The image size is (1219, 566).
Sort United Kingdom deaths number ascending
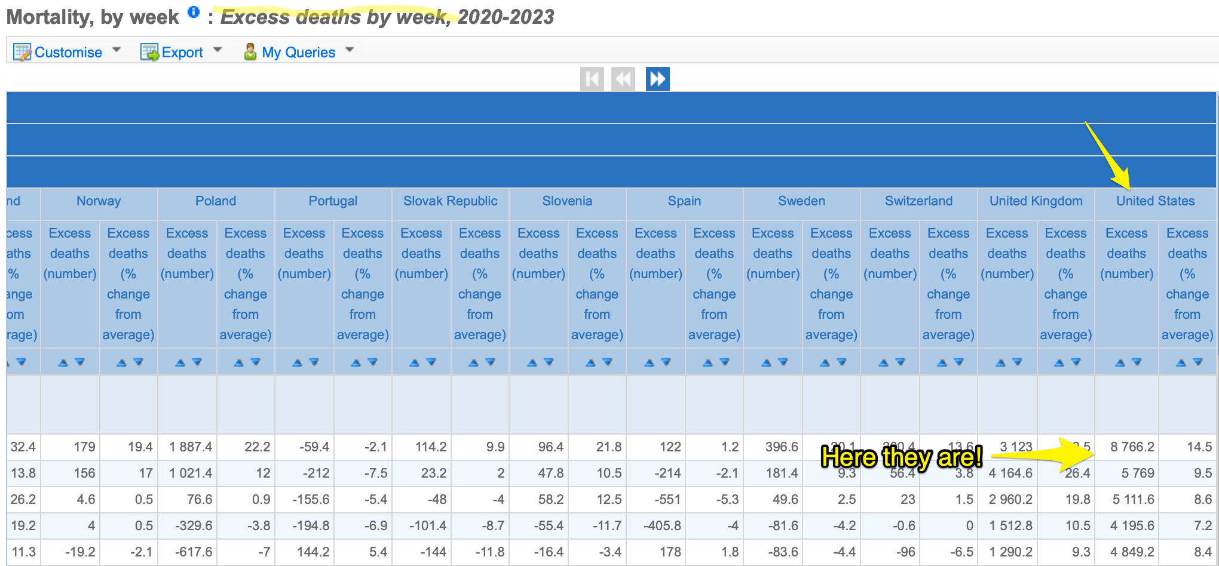(1000, 362)
